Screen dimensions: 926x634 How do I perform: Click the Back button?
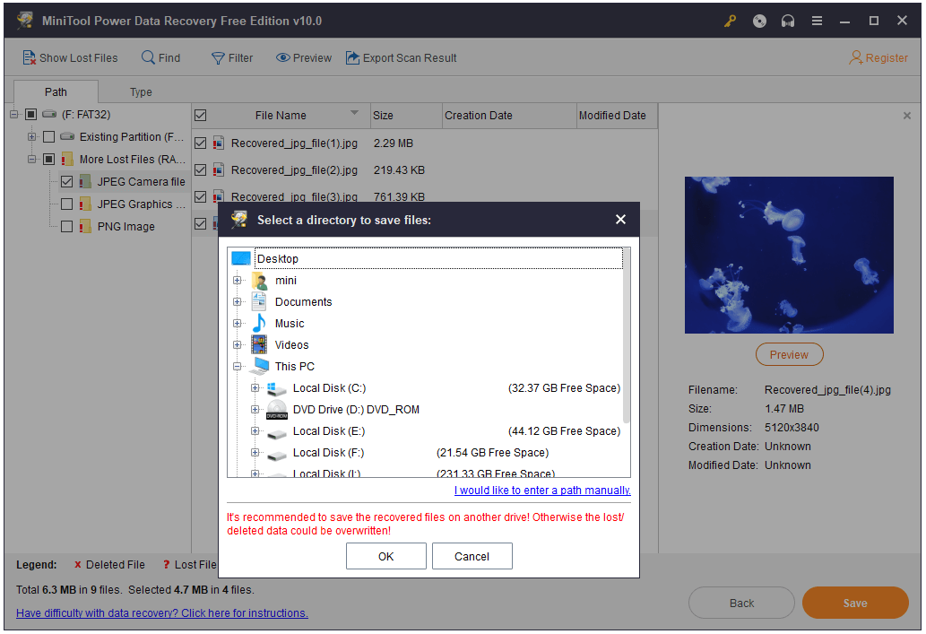(741, 604)
